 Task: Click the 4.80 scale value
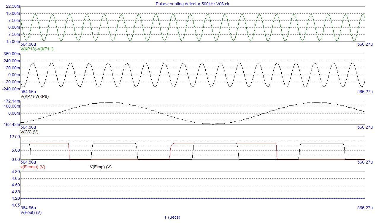tap(16, 172)
